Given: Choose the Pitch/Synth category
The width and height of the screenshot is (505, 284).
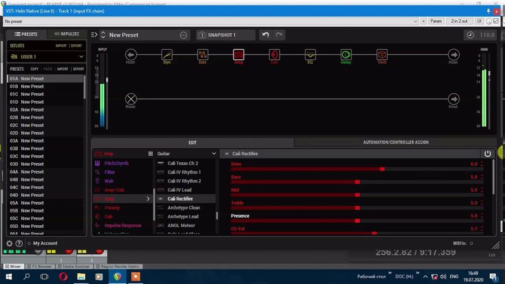Looking at the screenshot, I should click(116, 163).
